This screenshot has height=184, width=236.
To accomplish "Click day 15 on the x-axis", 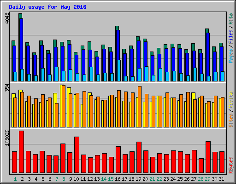I will [111, 179].
